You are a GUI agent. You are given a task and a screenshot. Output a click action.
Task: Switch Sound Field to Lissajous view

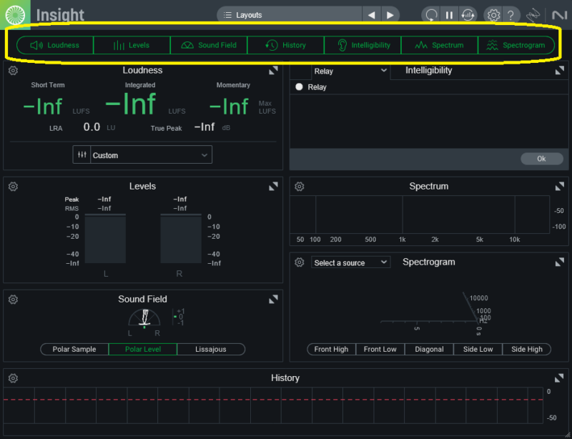(x=211, y=350)
